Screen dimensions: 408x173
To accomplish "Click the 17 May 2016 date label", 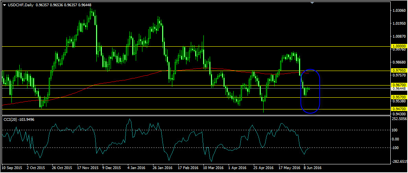I will point(288,168).
